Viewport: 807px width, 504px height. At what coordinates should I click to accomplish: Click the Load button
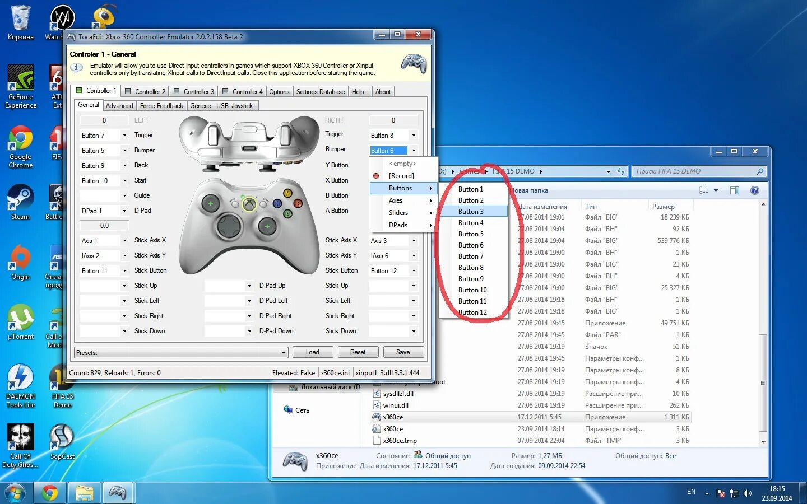click(313, 352)
